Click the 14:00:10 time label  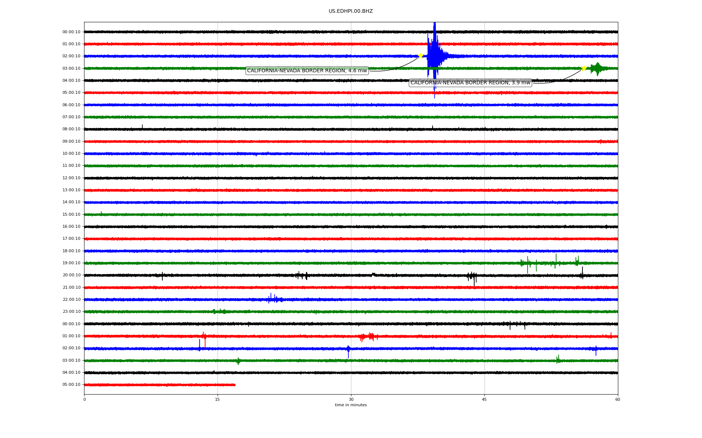pyautogui.click(x=71, y=202)
